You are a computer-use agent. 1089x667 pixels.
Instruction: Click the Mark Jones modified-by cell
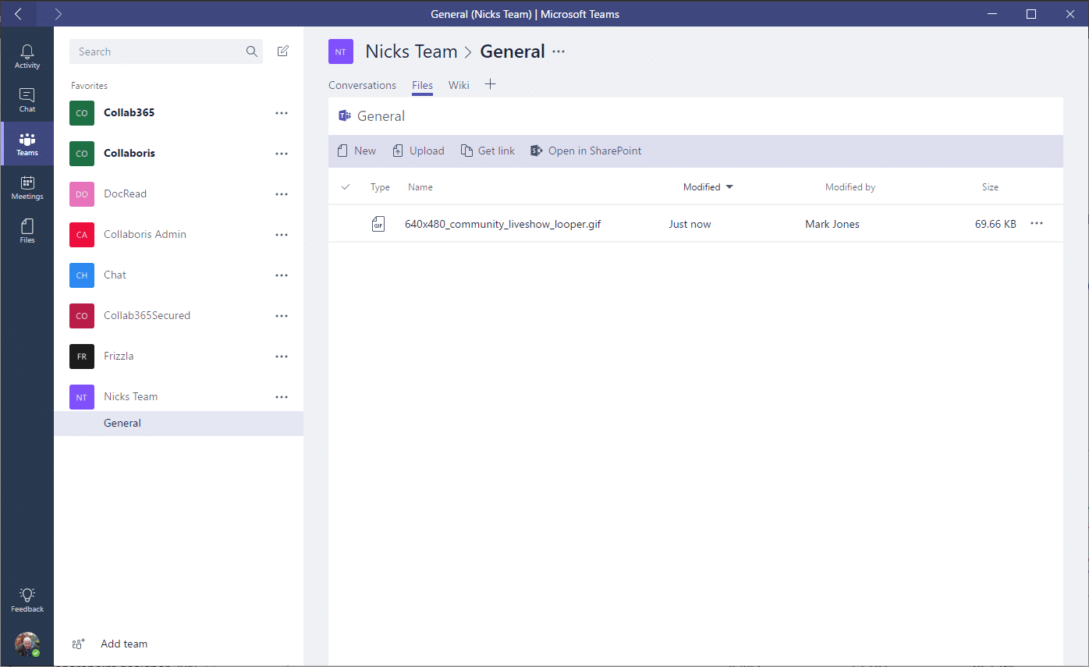pyautogui.click(x=832, y=224)
